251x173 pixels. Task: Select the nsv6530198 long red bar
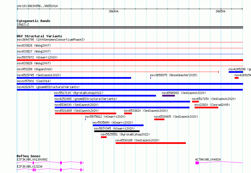[x=151, y=143]
